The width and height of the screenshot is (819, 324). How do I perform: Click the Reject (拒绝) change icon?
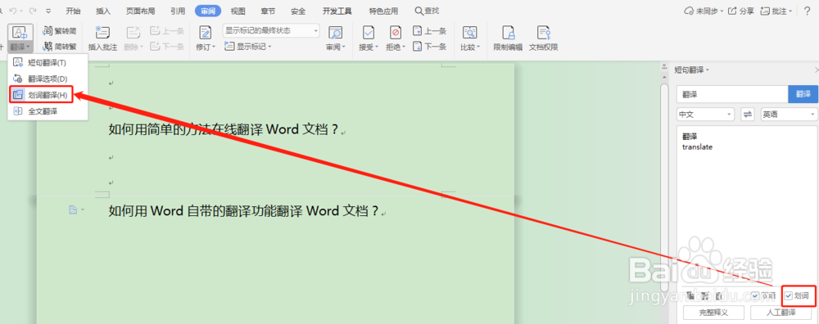[x=396, y=33]
